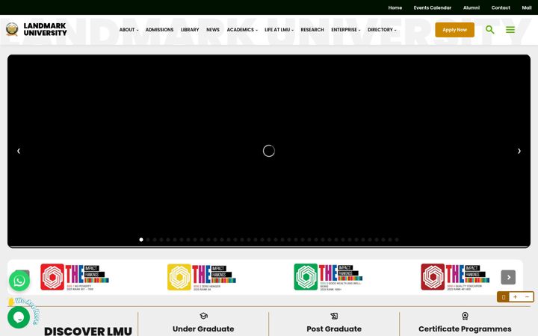Increase font size with plus button
Image resolution: width=538 pixels, height=336 pixels.
515,297
